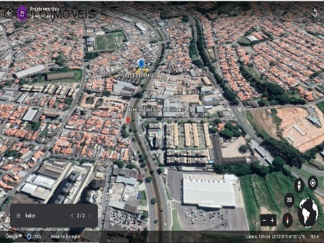This screenshot has width=324, height=243.
Task: Open the purple project avatar icon
Action: coord(22,13)
